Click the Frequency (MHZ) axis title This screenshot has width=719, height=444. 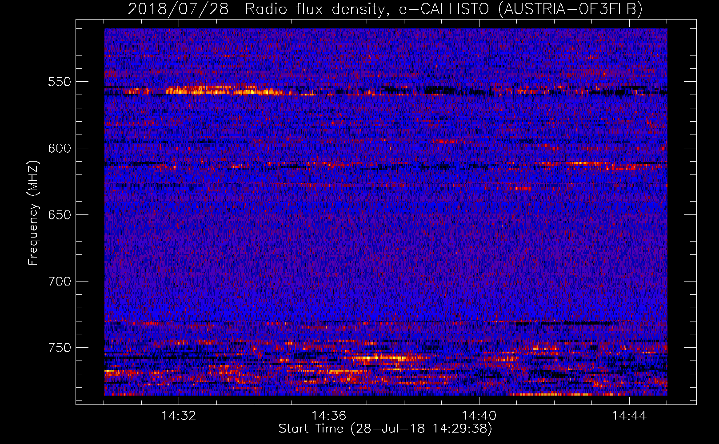tap(33, 213)
